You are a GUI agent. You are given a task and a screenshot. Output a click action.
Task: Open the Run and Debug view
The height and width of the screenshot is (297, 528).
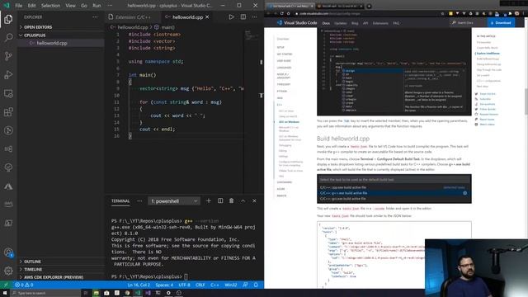pos(8,74)
